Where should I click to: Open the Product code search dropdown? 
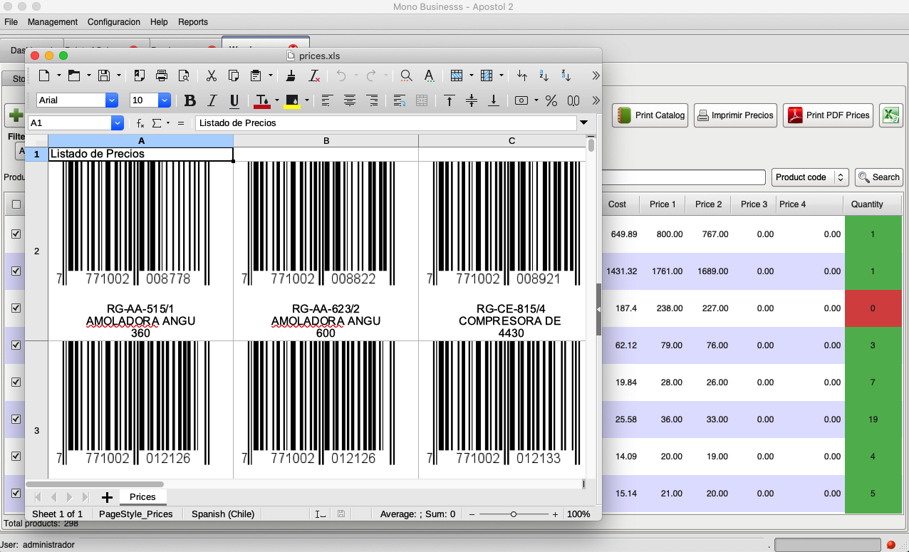[x=809, y=177]
